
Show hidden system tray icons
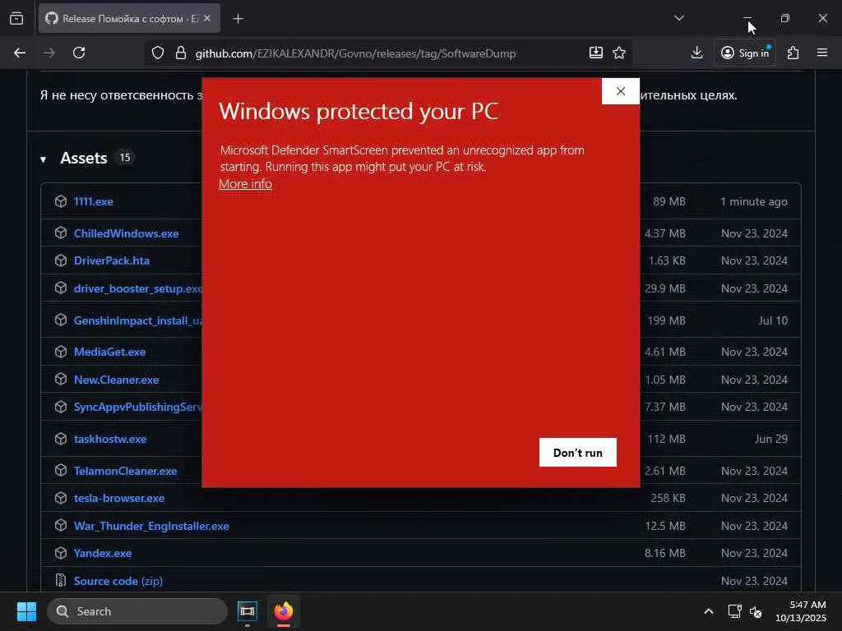(x=709, y=611)
